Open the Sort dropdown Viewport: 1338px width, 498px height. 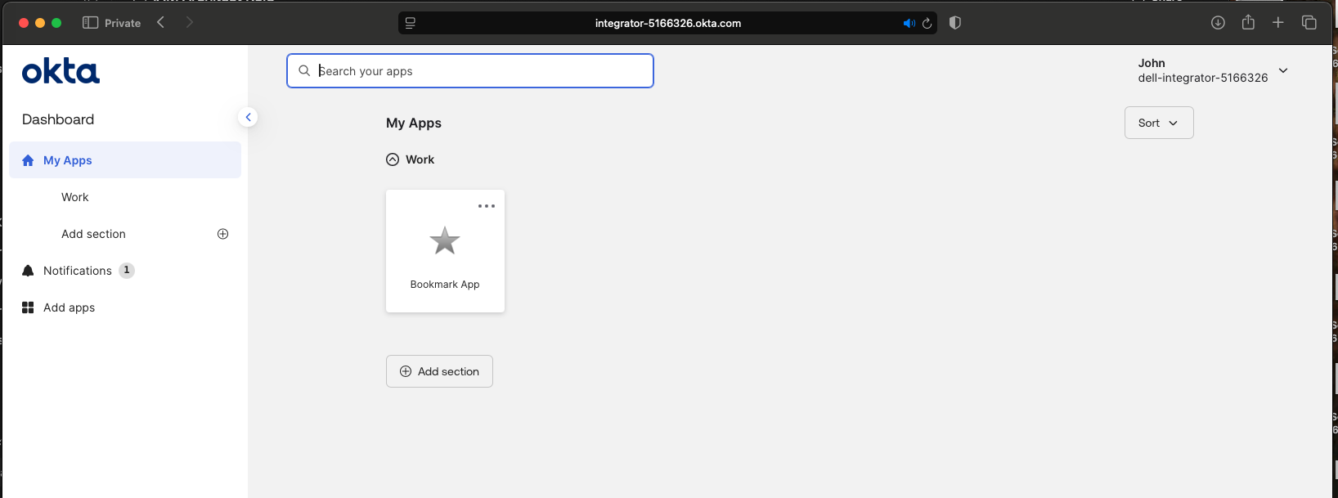pos(1159,123)
